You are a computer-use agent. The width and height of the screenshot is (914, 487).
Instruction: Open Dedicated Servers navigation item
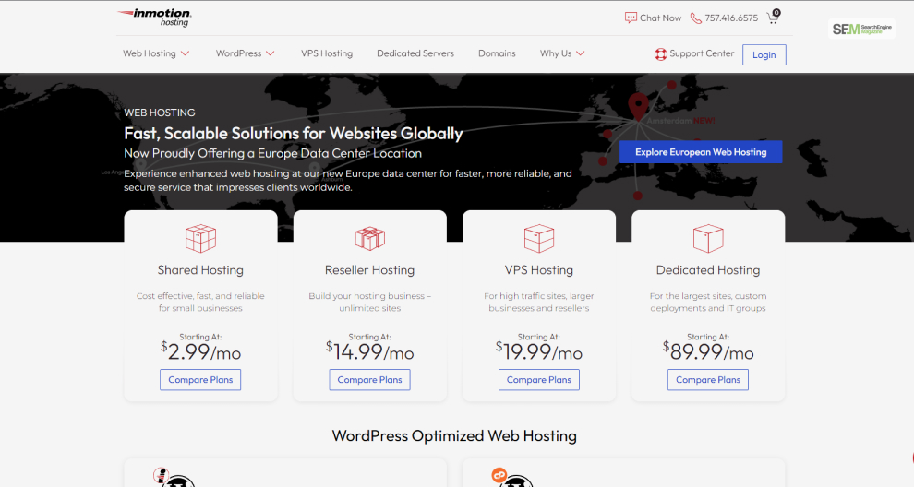(415, 53)
